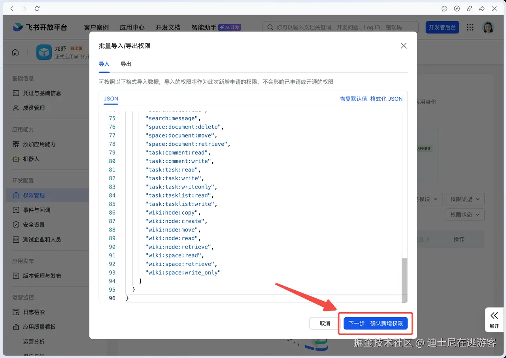506x358 pixels.
Task: Click the 飞书开放平台 logo
Action: [40, 27]
